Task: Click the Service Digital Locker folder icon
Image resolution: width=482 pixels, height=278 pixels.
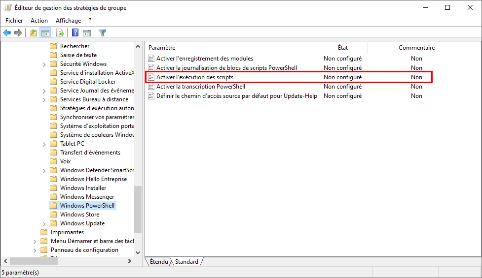Action: tap(53, 82)
